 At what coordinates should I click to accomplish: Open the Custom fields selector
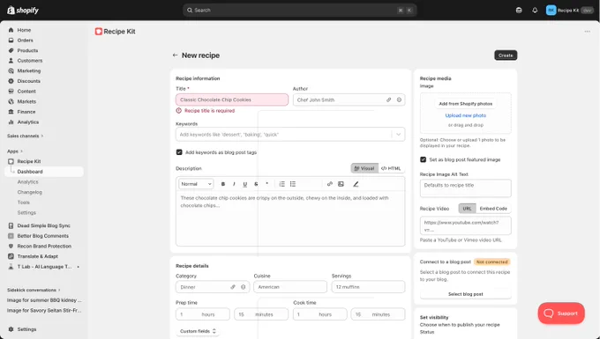tap(198, 331)
